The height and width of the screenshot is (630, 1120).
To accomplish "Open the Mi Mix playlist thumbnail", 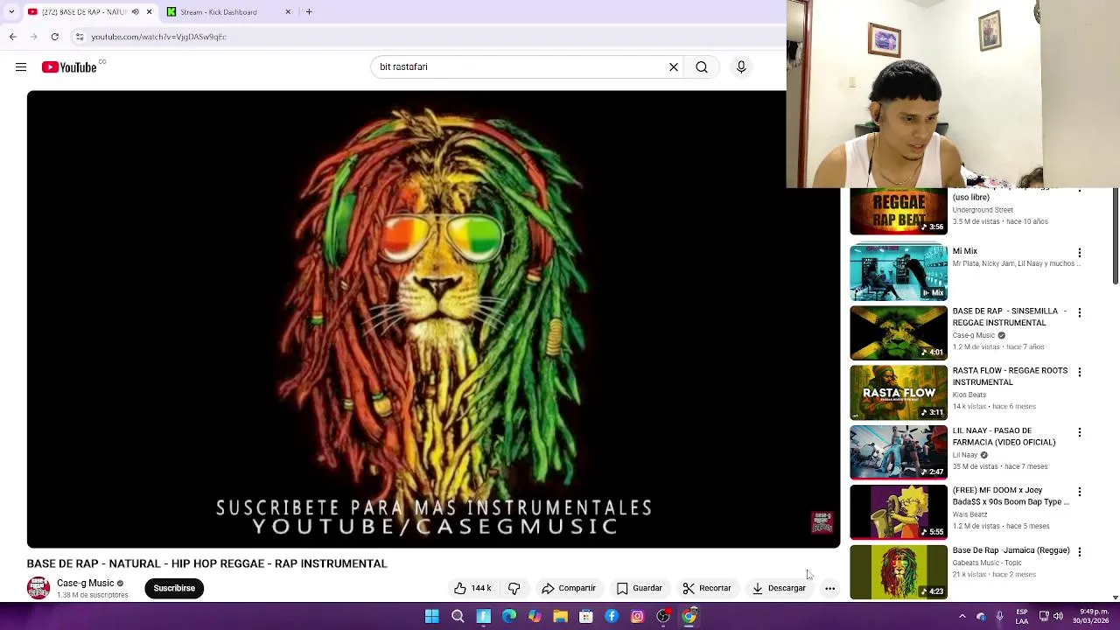I will 899,273.
